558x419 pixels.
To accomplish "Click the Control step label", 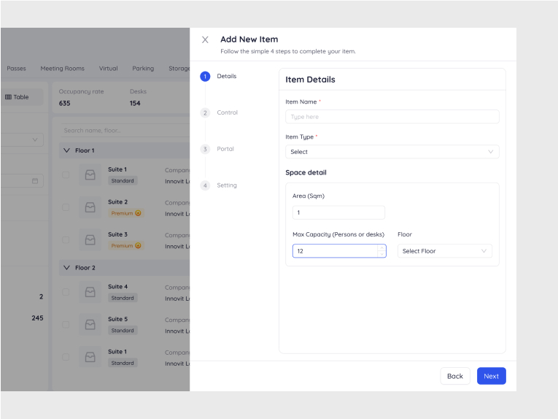I will [x=227, y=112].
